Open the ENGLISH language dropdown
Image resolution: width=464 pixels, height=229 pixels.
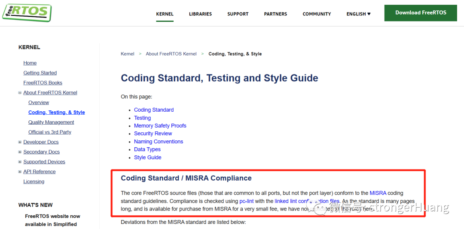click(x=358, y=14)
